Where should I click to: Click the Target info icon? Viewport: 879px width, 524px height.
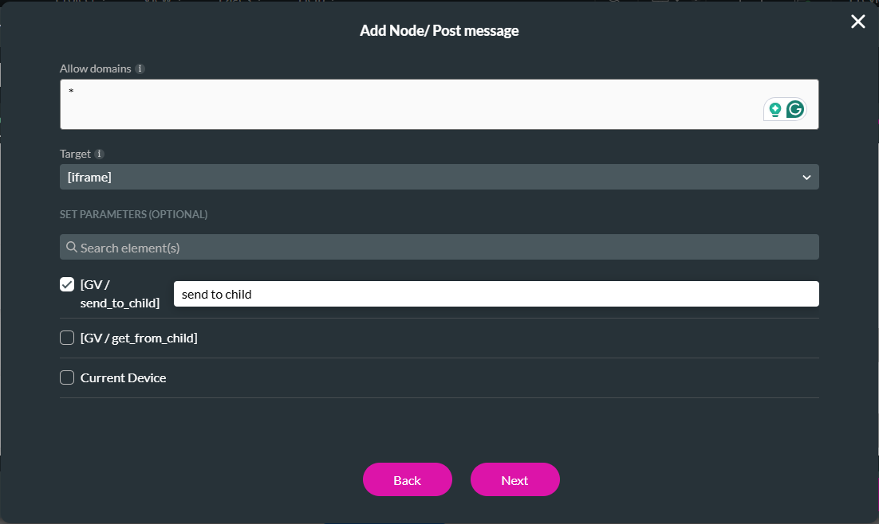100,154
